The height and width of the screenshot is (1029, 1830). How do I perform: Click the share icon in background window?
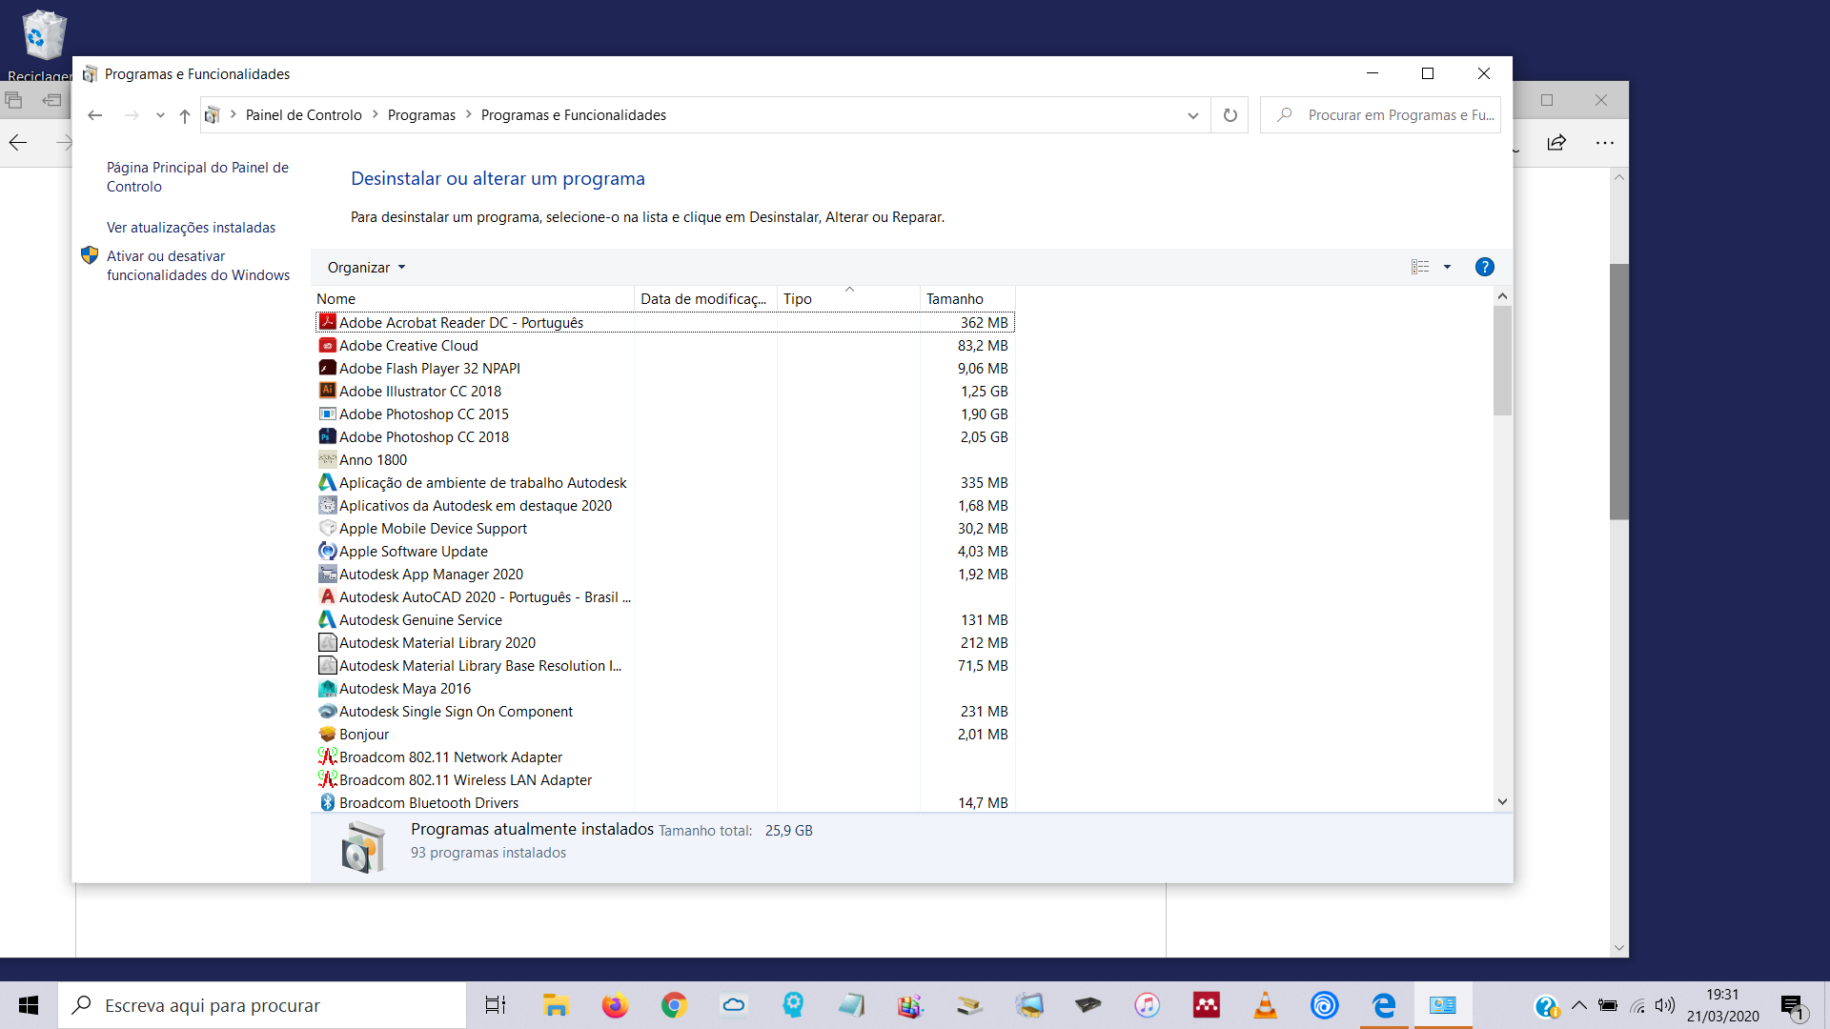pyautogui.click(x=1556, y=143)
